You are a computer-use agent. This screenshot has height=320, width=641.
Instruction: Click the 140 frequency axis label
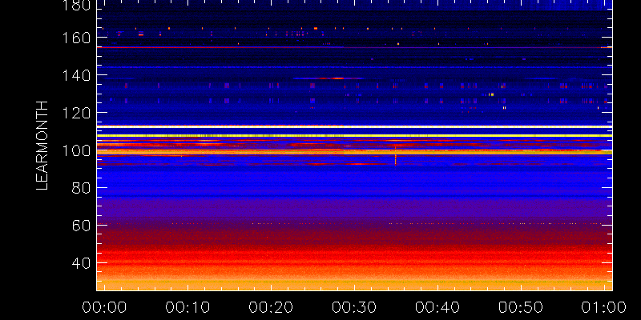(x=76, y=75)
